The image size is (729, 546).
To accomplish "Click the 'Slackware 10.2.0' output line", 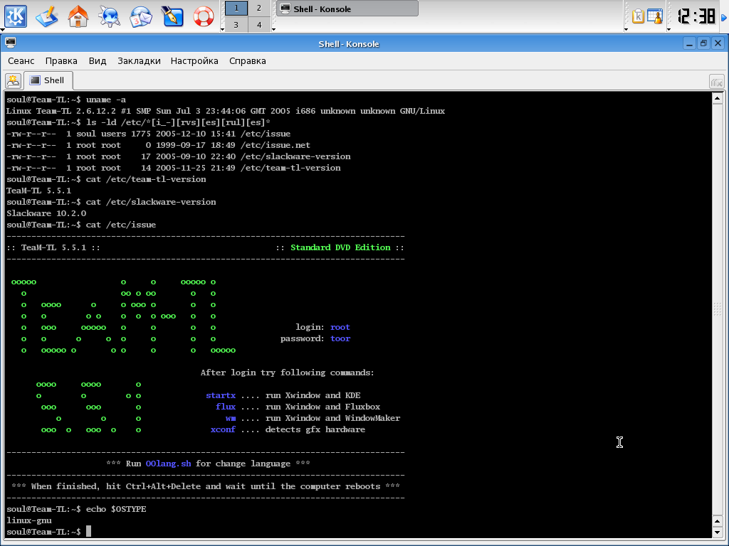I will tap(46, 213).
